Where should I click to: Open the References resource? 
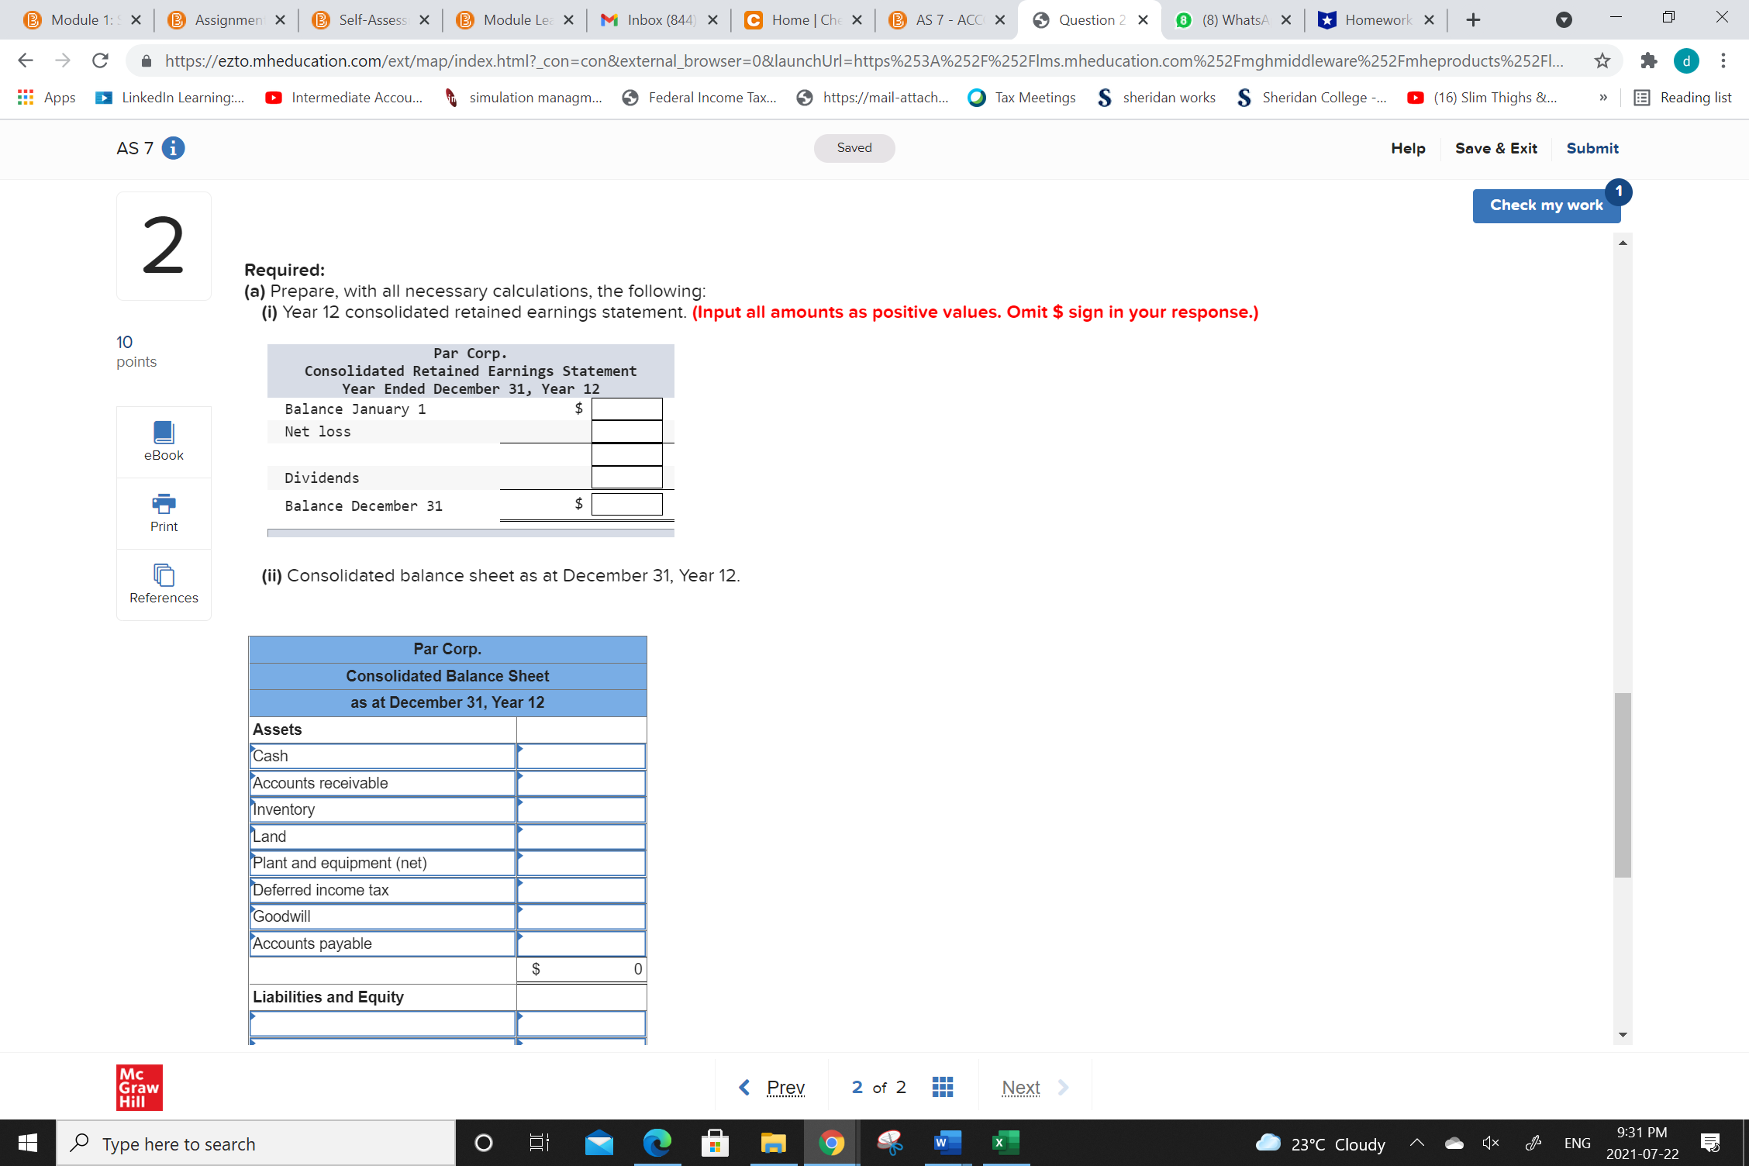(163, 584)
